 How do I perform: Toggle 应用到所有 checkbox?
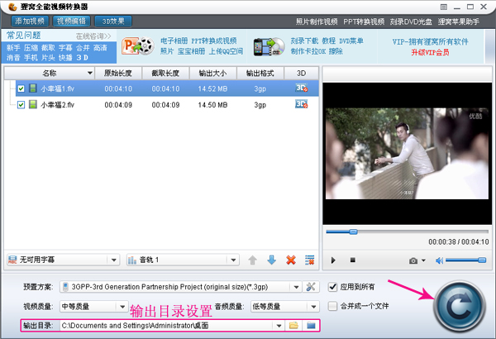point(332,287)
